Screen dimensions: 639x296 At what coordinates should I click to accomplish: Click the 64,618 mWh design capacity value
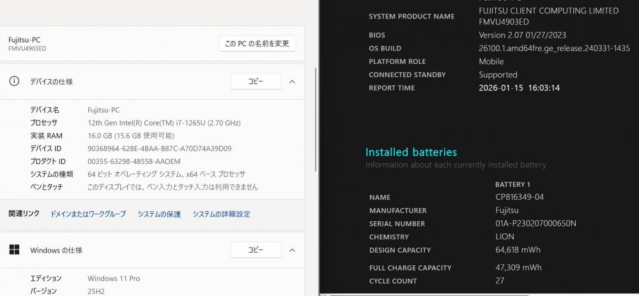click(x=509, y=250)
